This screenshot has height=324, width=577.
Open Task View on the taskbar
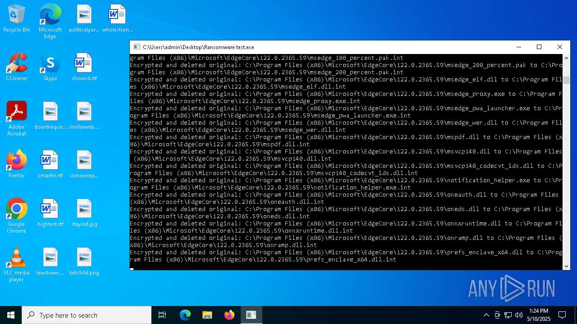coord(162,315)
